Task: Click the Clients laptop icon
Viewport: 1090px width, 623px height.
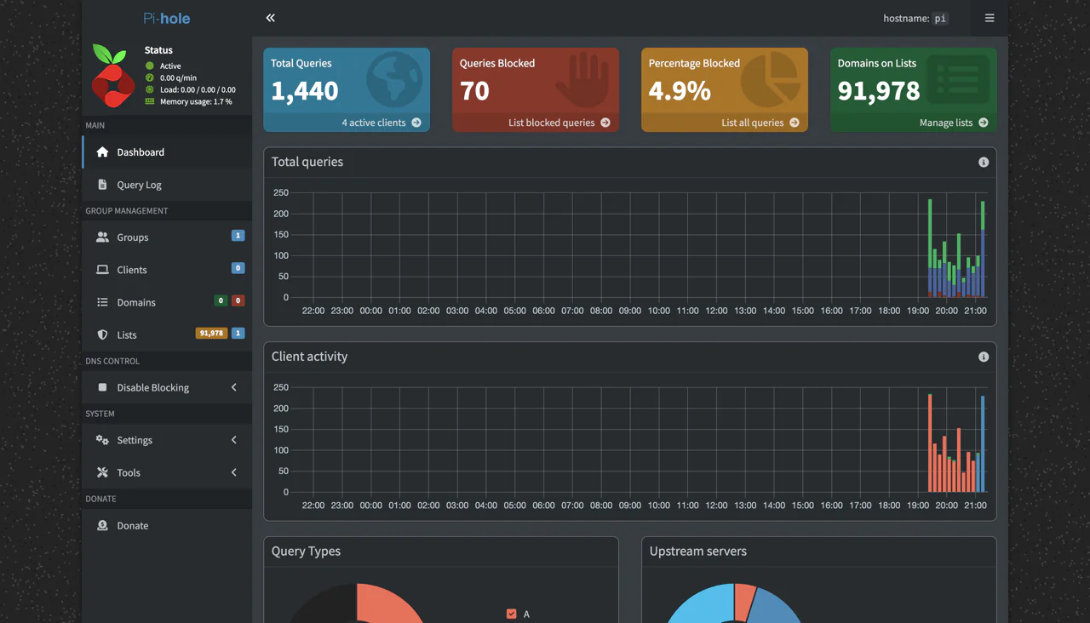Action: pyautogui.click(x=102, y=270)
